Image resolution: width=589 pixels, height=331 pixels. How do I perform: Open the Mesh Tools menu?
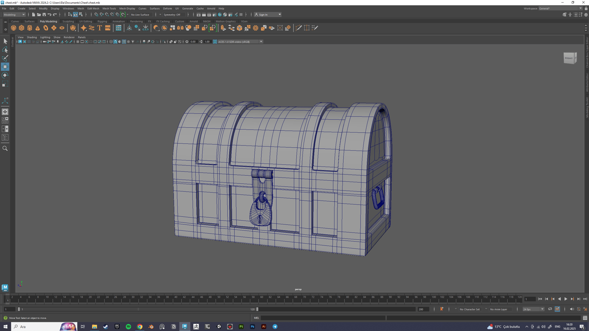click(x=109, y=8)
